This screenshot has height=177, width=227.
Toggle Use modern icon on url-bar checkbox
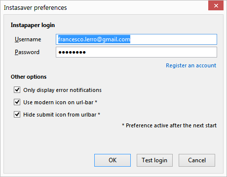click(x=17, y=102)
